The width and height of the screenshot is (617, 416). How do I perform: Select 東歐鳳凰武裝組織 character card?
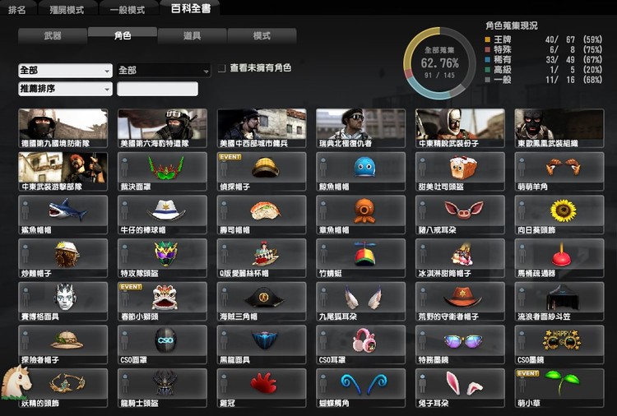pos(559,128)
